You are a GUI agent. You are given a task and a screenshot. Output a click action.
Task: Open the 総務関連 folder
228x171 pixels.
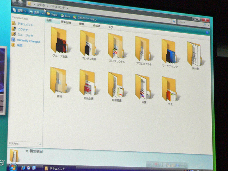point(117,87)
